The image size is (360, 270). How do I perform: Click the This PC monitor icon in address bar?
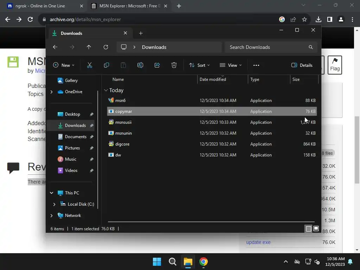pos(124,47)
